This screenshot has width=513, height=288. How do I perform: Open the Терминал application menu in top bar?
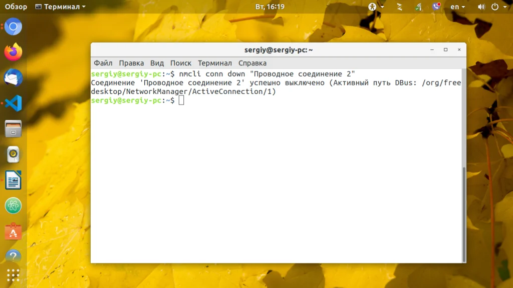(x=61, y=6)
